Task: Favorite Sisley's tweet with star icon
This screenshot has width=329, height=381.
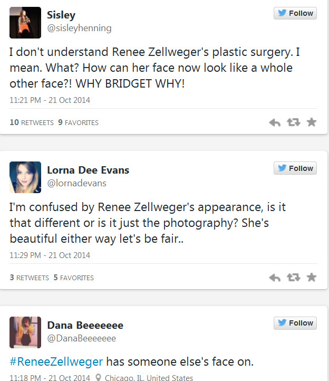Action: [311, 122]
